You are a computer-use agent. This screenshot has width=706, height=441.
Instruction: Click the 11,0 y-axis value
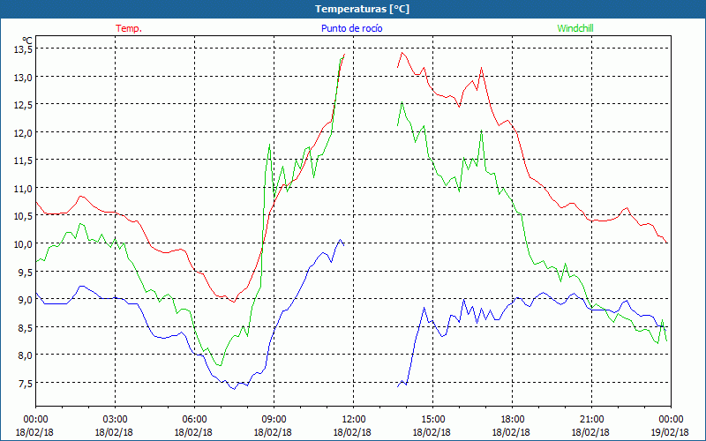[x=23, y=188]
